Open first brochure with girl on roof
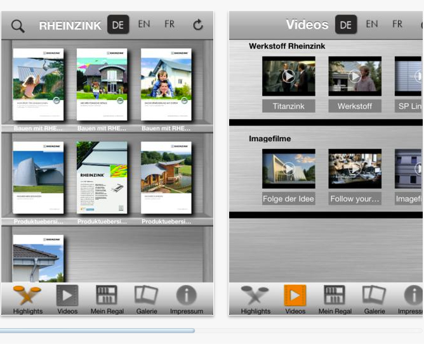This screenshot has width=424, height=349. pyautogui.click(x=38, y=85)
